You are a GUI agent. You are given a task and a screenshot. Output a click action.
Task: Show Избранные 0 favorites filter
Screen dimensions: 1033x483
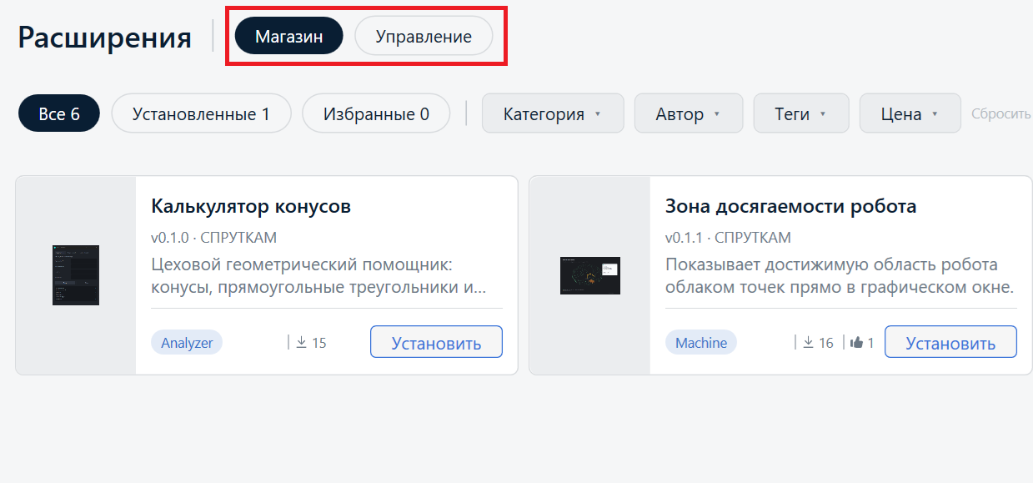(376, 113)
